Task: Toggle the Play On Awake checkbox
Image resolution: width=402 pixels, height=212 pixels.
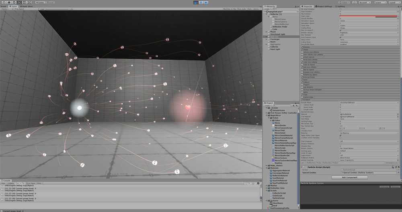Action: 341,30
